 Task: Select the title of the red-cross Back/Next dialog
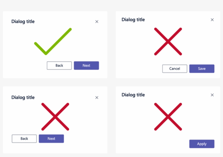[x=23, y=97]
